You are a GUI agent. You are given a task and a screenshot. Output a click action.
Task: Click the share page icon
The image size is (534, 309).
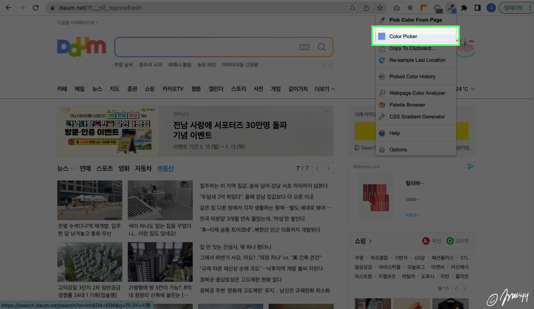point(366,7)
